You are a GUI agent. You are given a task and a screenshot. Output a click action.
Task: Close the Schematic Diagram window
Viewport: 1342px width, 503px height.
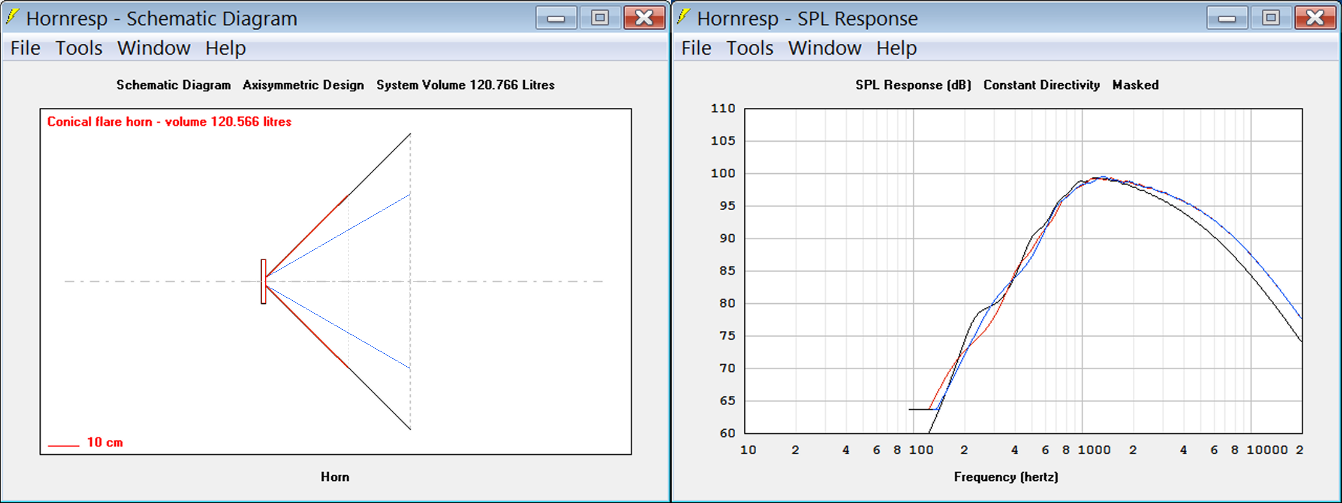click(x=644, y=18)
